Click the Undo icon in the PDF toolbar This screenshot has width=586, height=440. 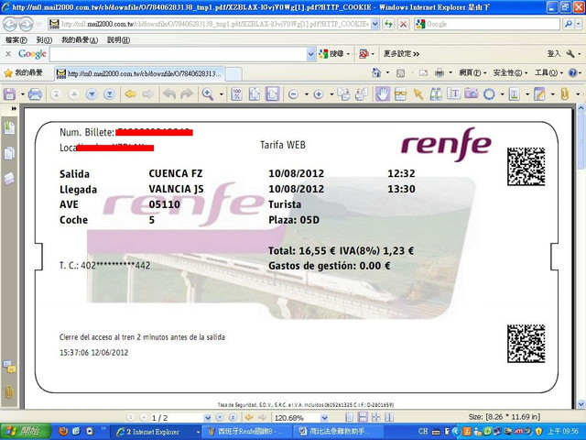[169, 94]
